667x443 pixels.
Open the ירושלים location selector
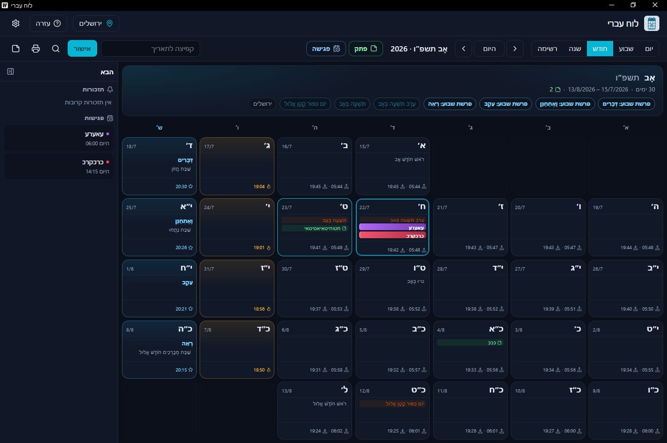coord(96,23)
